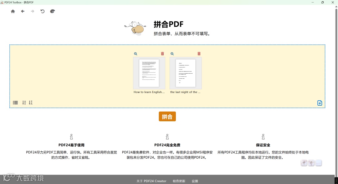Maximize or restore the PDF24 Toolbox window

pyautogui.click(x=322, y=3)
